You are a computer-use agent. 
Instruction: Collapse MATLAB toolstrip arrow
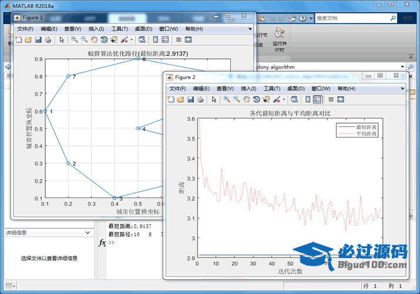pyautogui.click(x=411, y=56)
